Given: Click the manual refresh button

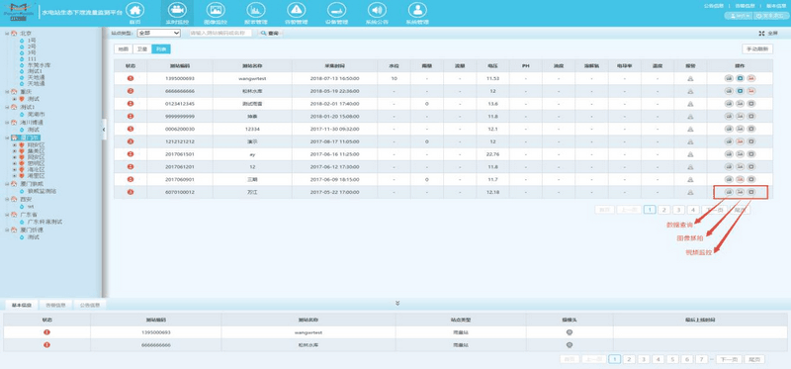Looking at the screenshot, I should pos(757,49).
